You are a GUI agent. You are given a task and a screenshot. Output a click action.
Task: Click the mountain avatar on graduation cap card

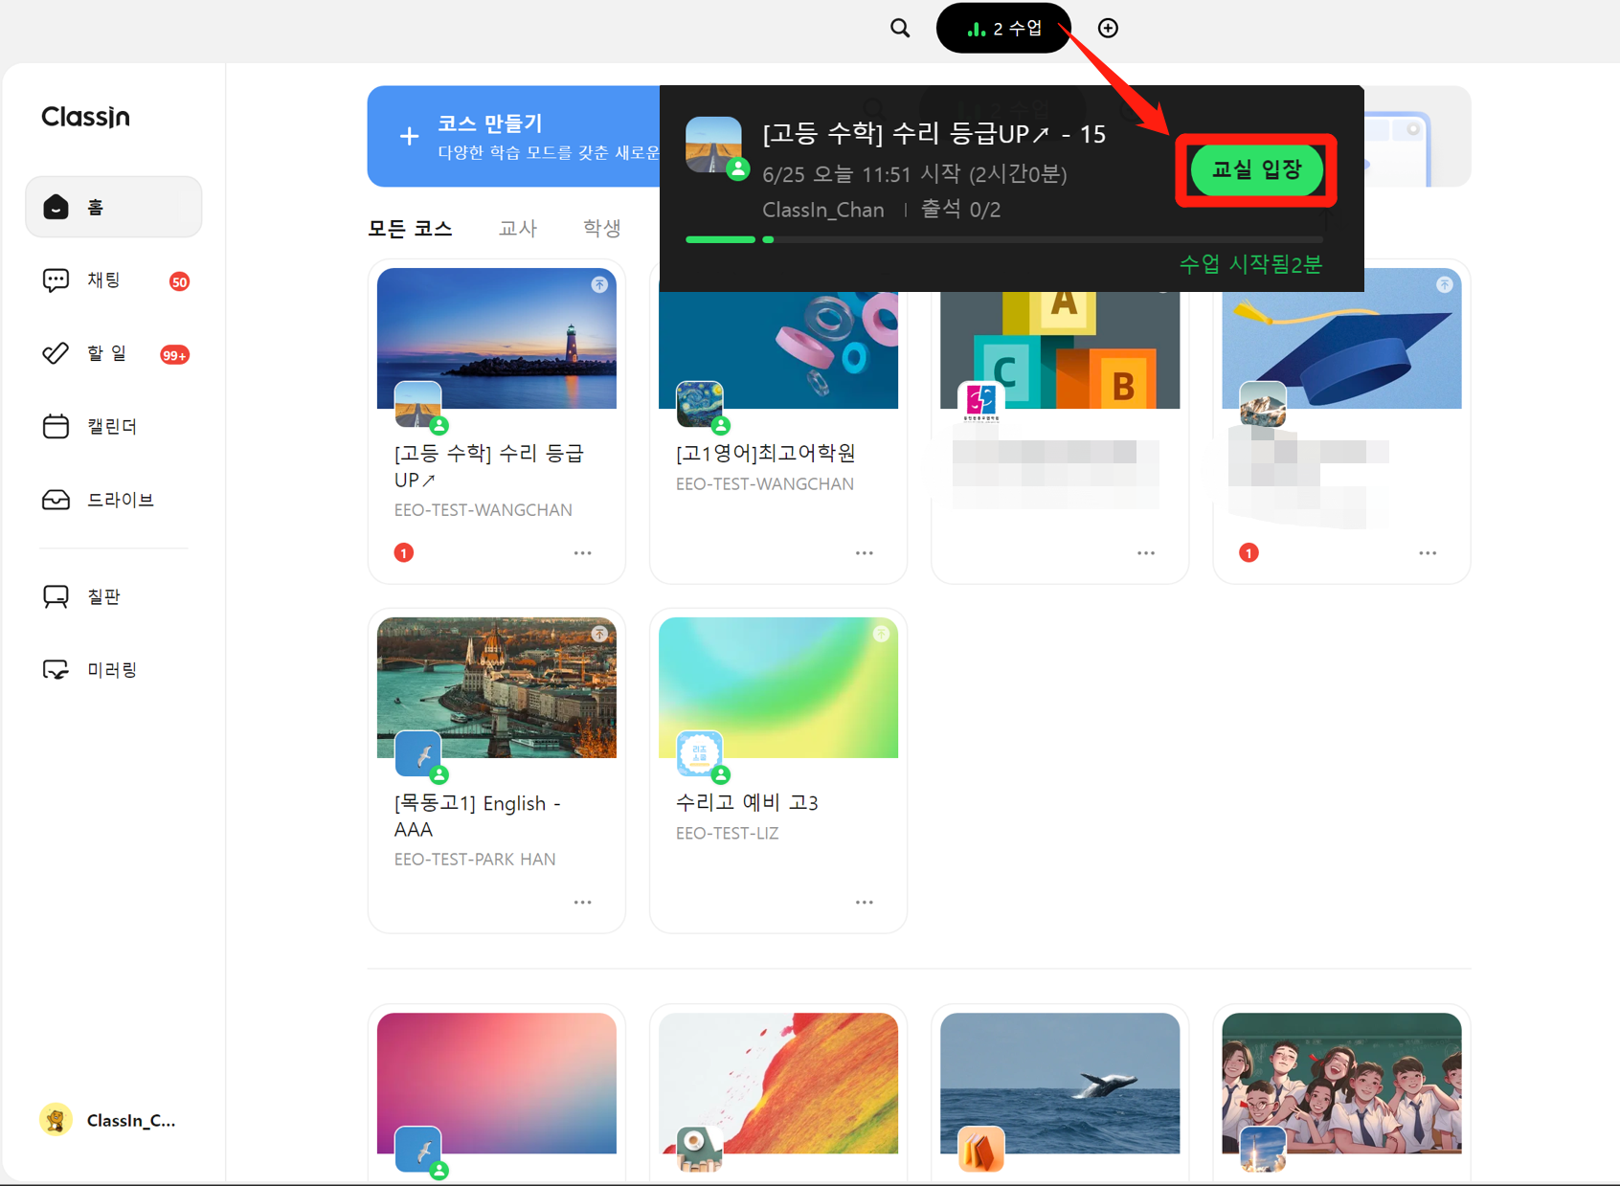(1263, 404)
